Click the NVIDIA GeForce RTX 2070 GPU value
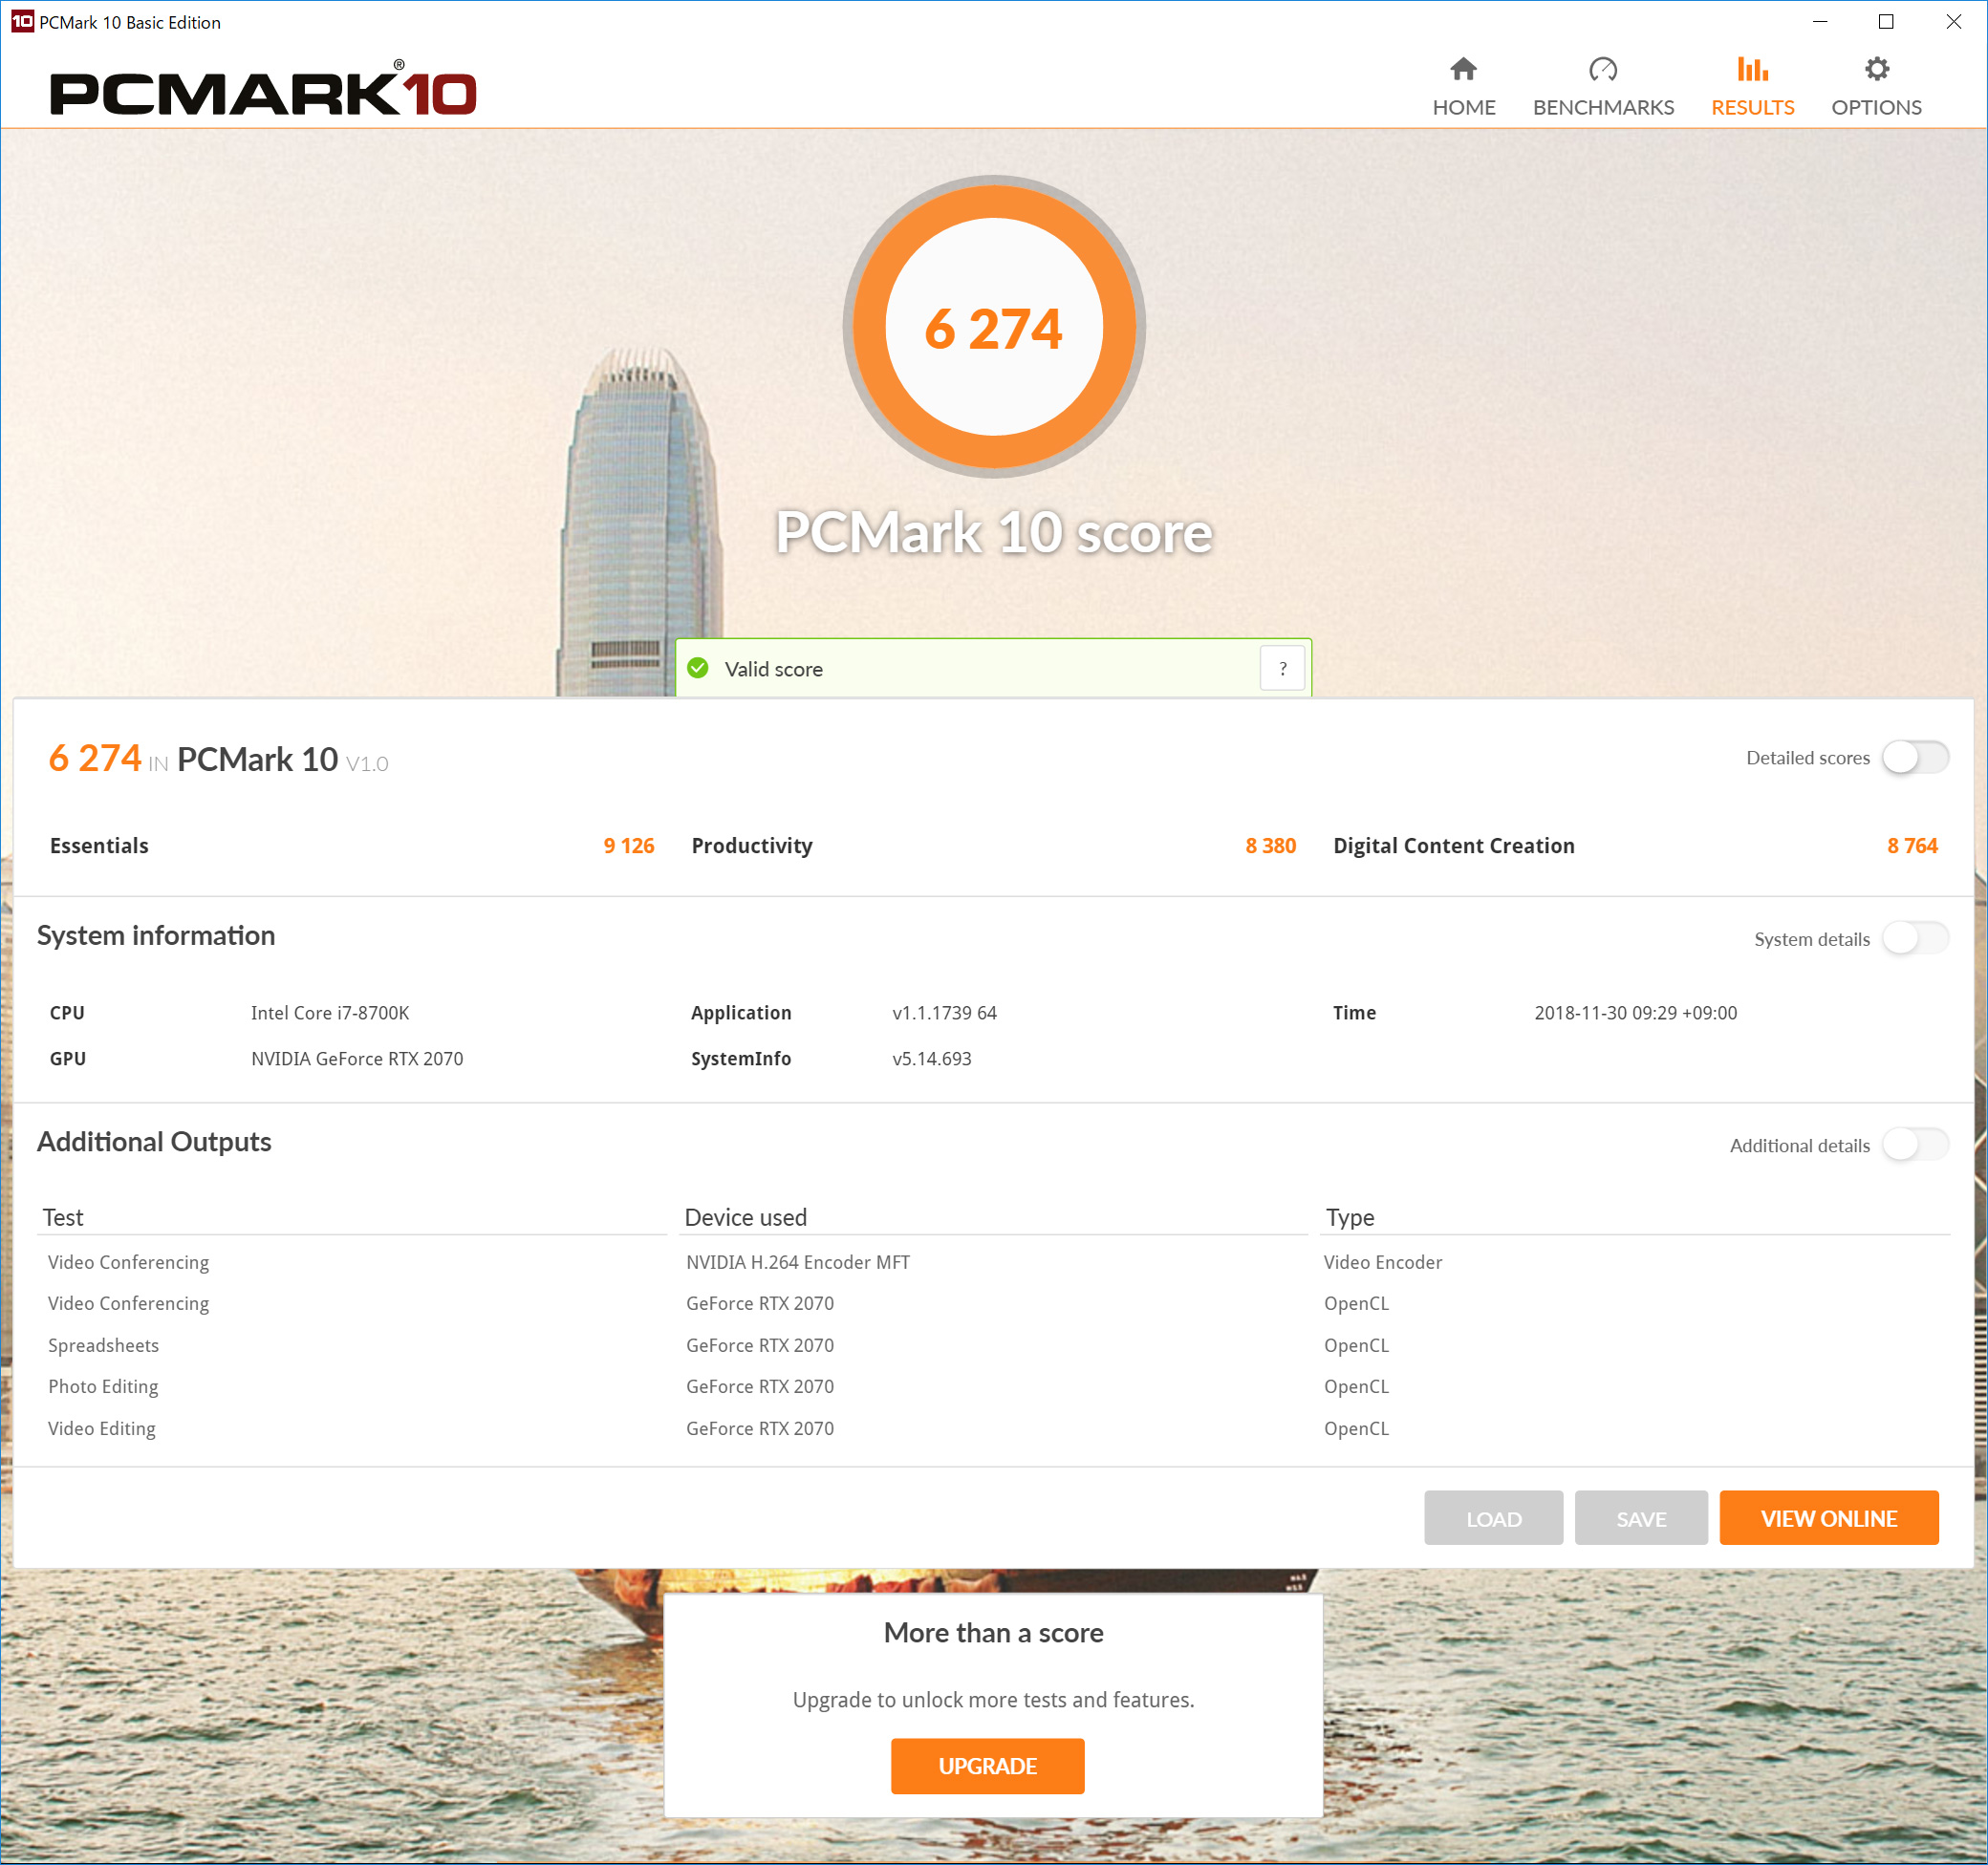This screenshot has width=1988, height=1865. 357,1059
